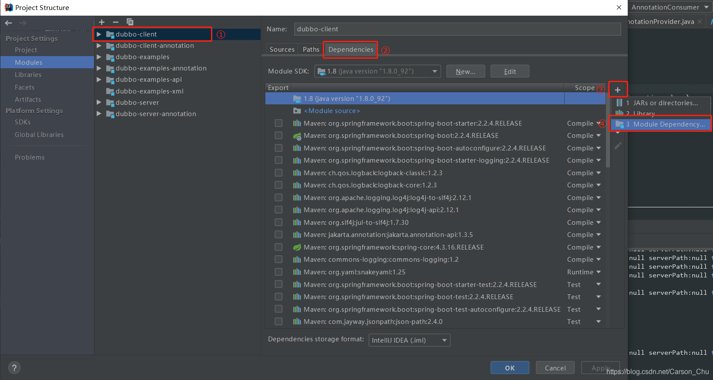Check export for logback-core:1.2.3
The image size is (713, 380).
(x=278, y=185)
